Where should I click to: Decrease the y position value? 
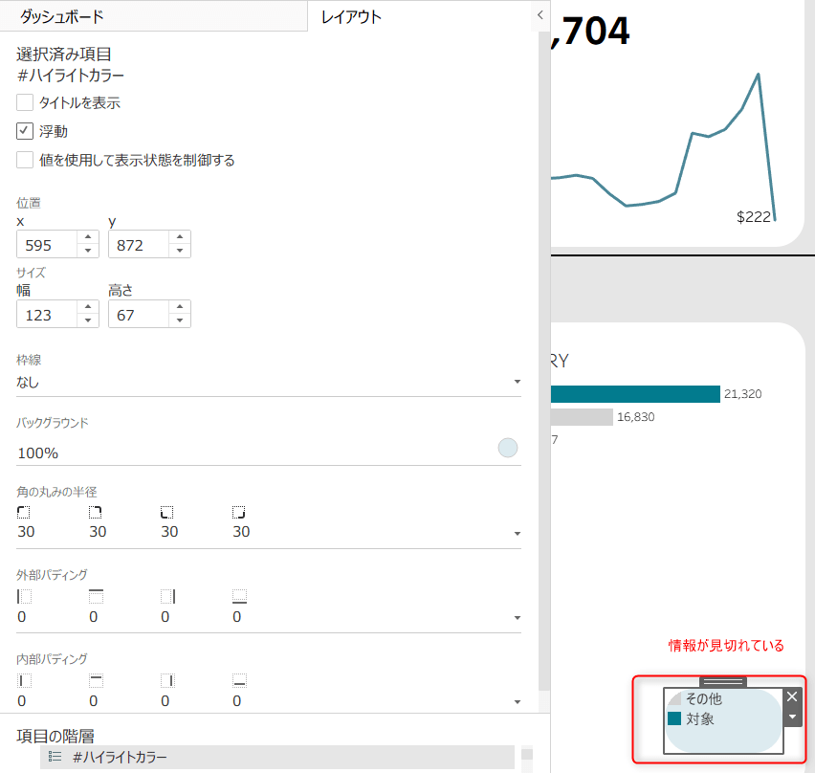coord(179,251)
